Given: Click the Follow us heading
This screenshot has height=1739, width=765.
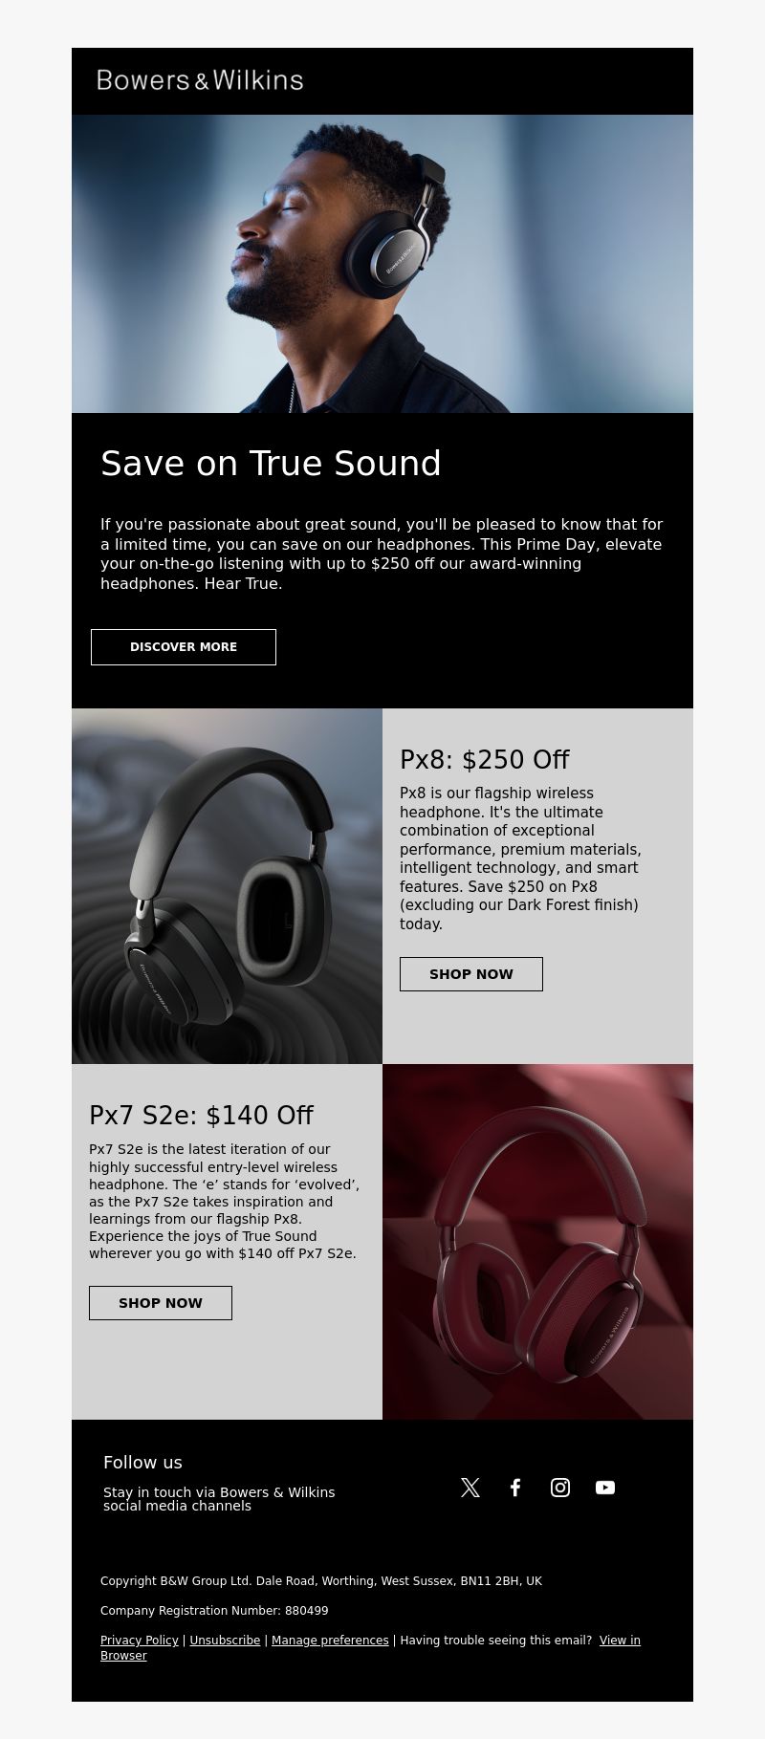Looking at the screenshot, I should (x=142, y=1463).
